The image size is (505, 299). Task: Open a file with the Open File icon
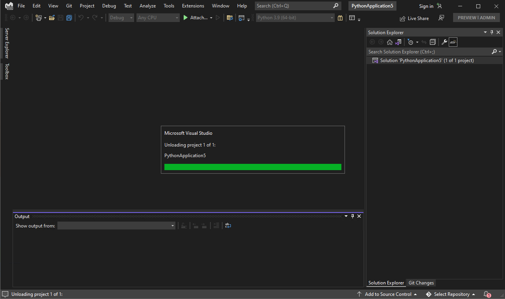(52, 18)
